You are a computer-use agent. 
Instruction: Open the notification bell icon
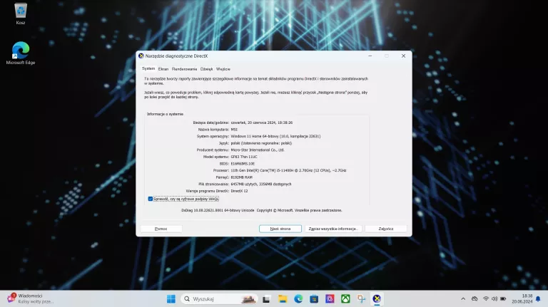(x=538, y=299)
